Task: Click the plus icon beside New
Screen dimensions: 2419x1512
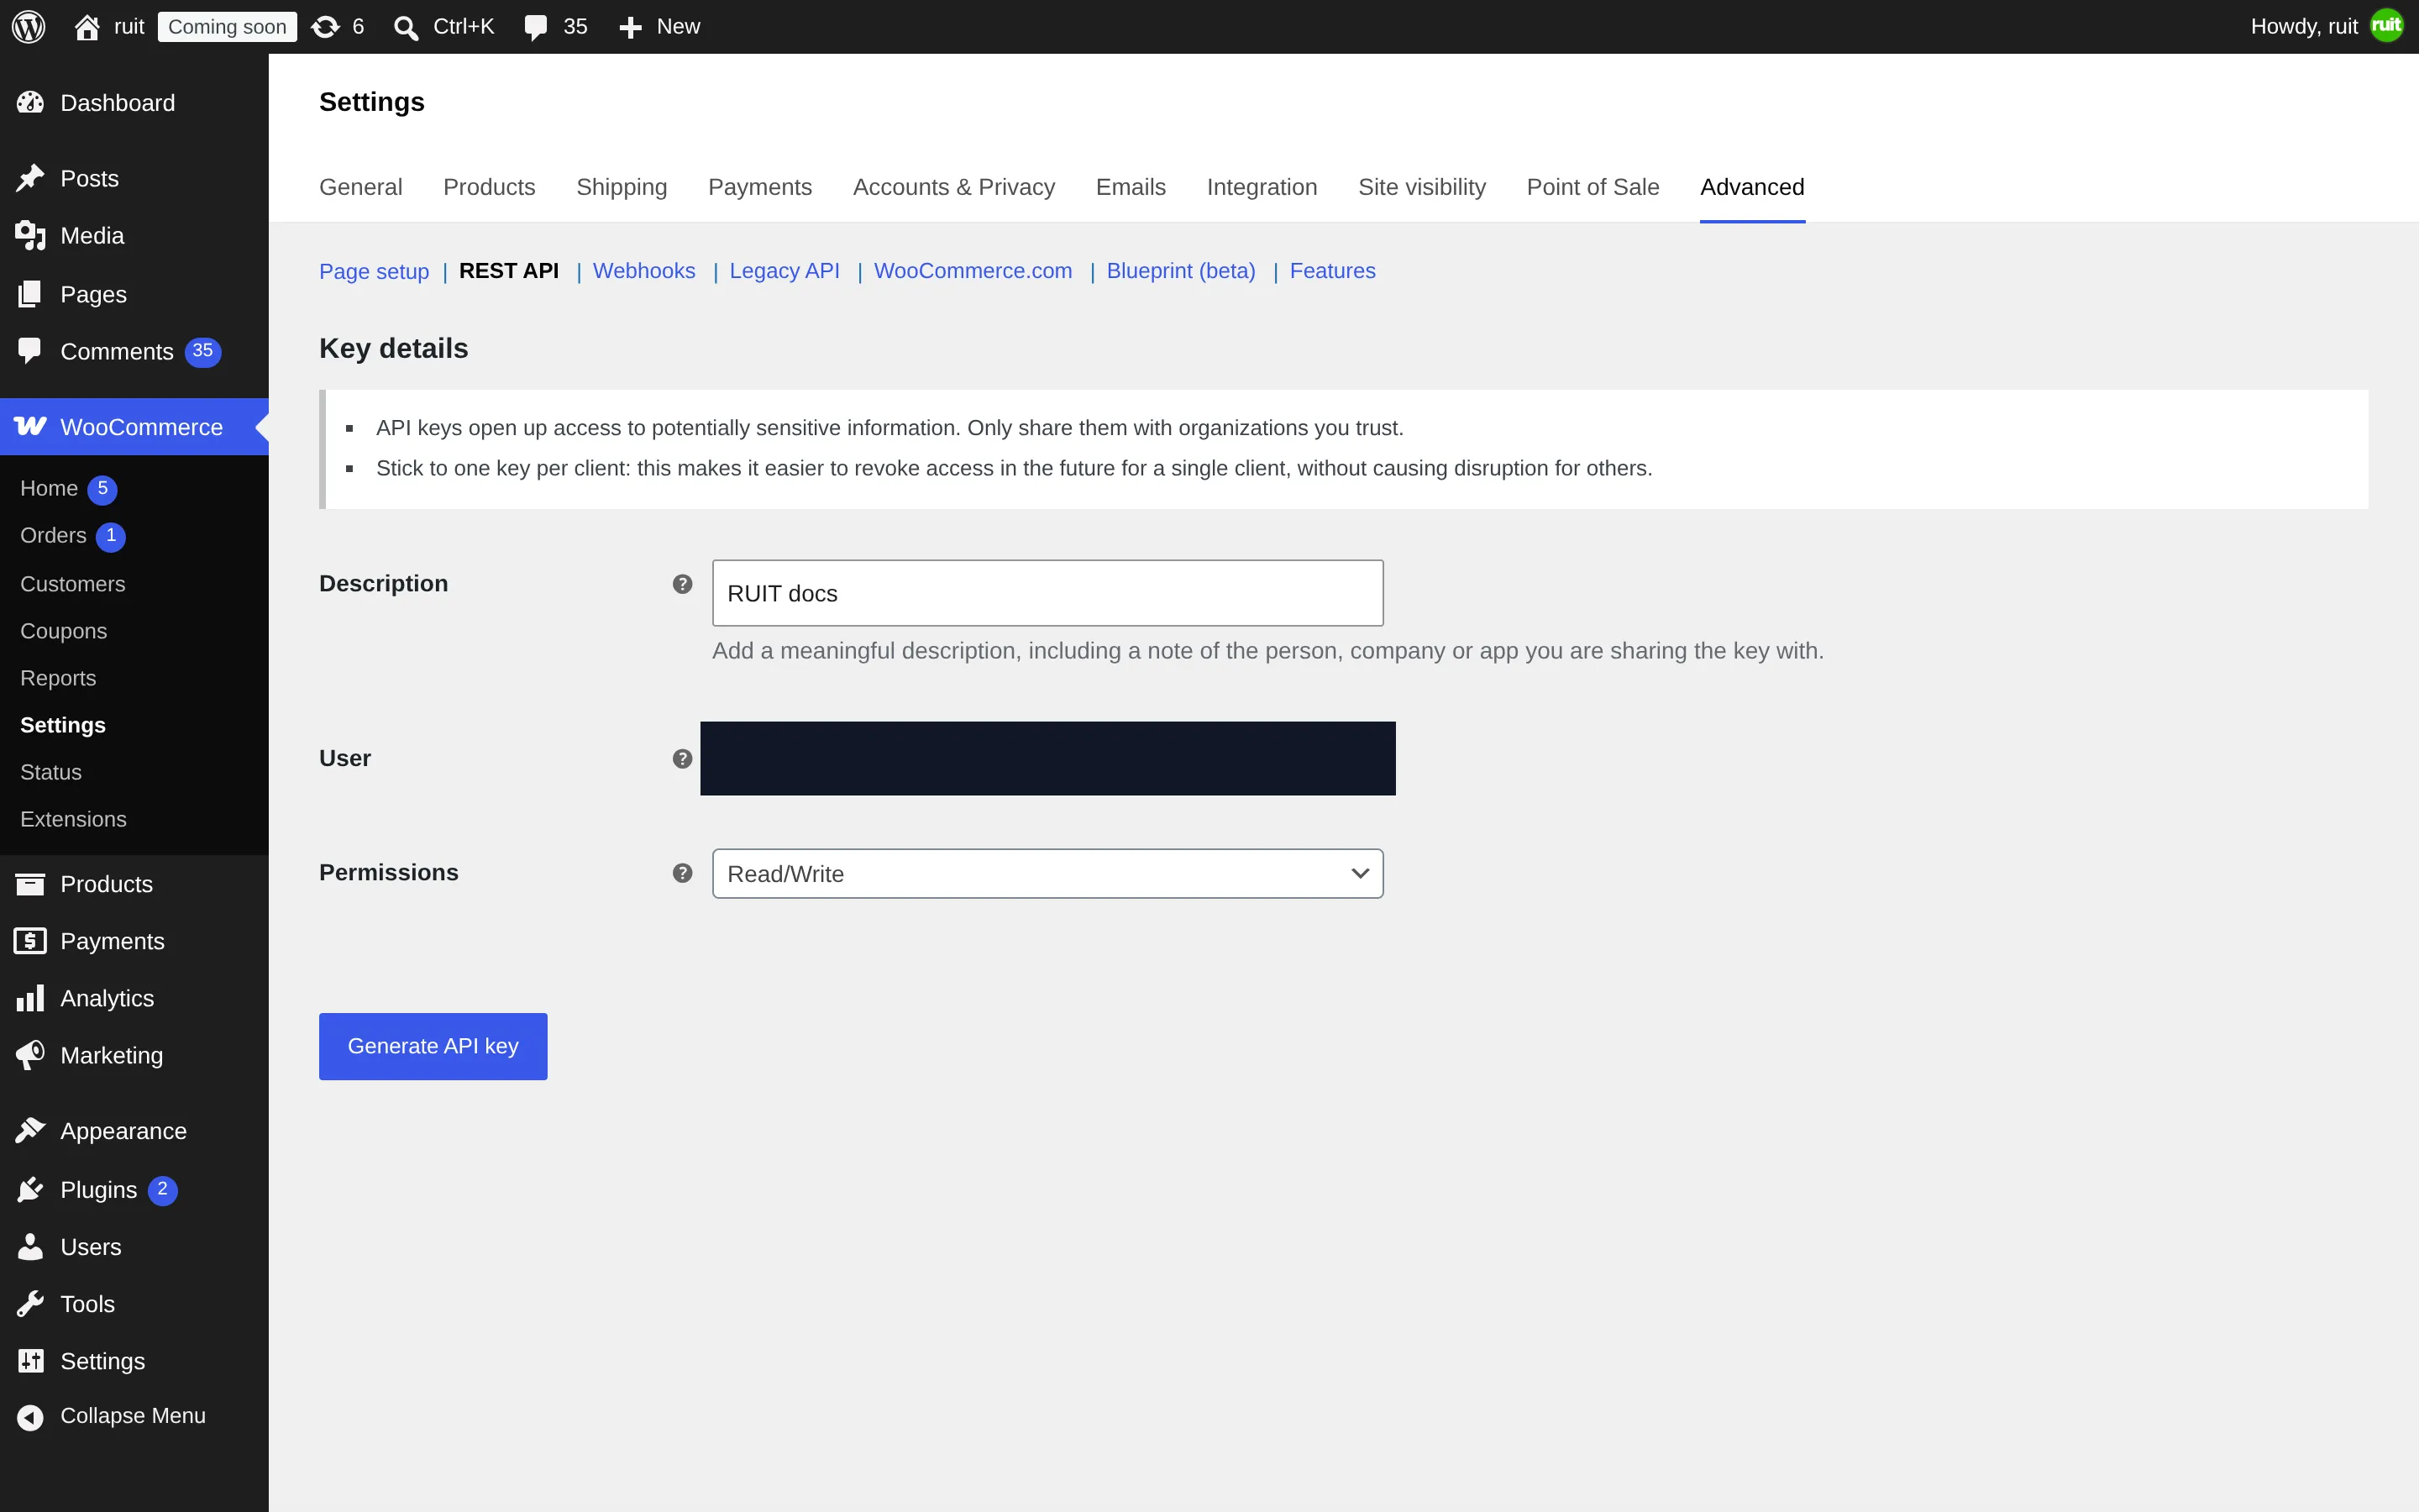Action: pyautogui.click(x=630, y=27)
